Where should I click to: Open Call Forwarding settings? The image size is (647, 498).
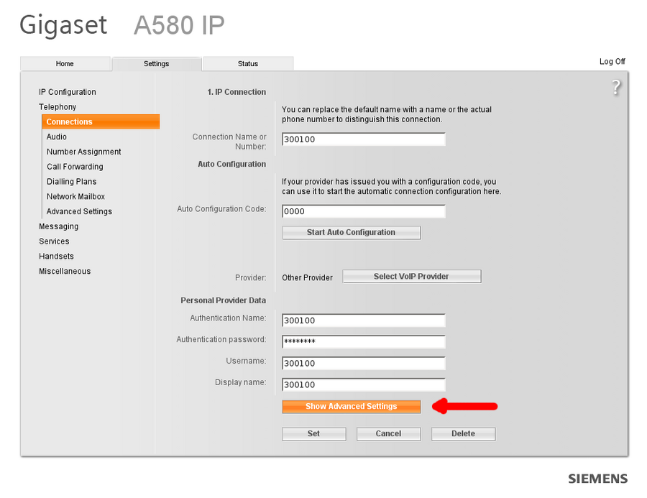[75, 167]
